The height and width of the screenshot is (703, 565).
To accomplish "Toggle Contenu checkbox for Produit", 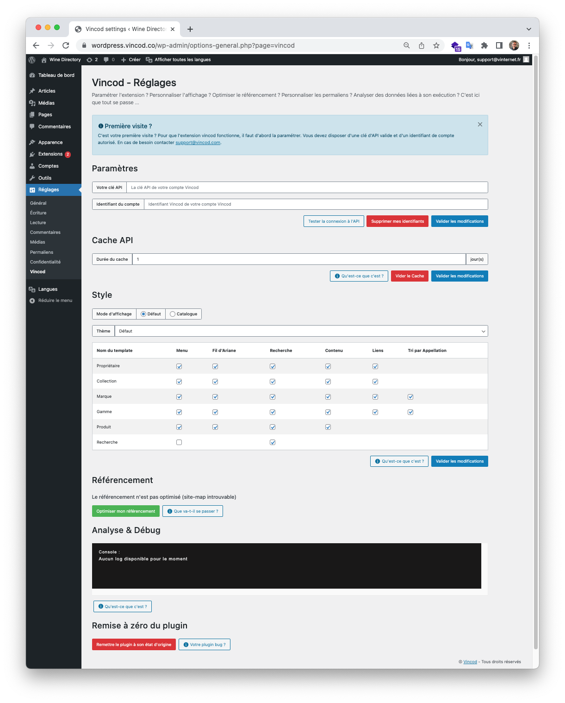I will pyautogui.click(x=328, y=427).
